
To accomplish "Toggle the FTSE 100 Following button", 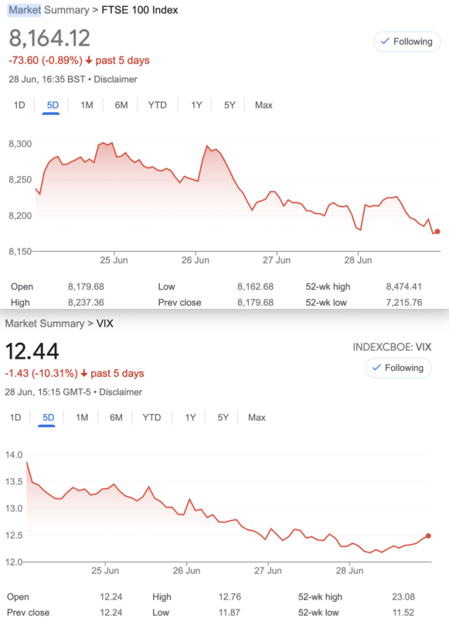I will tap(406, 42).
